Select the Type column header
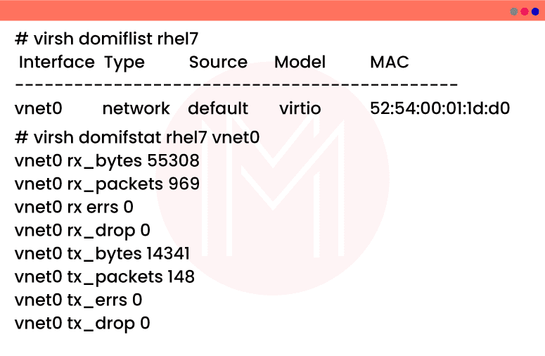 pos(124,62)
